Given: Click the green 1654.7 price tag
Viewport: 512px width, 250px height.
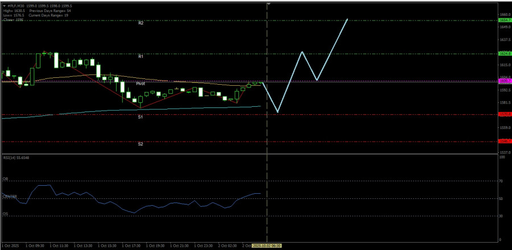Looking at the screenshot, I should pos(504,20).
